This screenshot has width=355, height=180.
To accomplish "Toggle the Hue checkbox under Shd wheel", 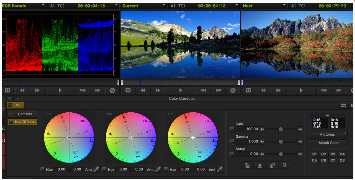I will click(42, 169).
